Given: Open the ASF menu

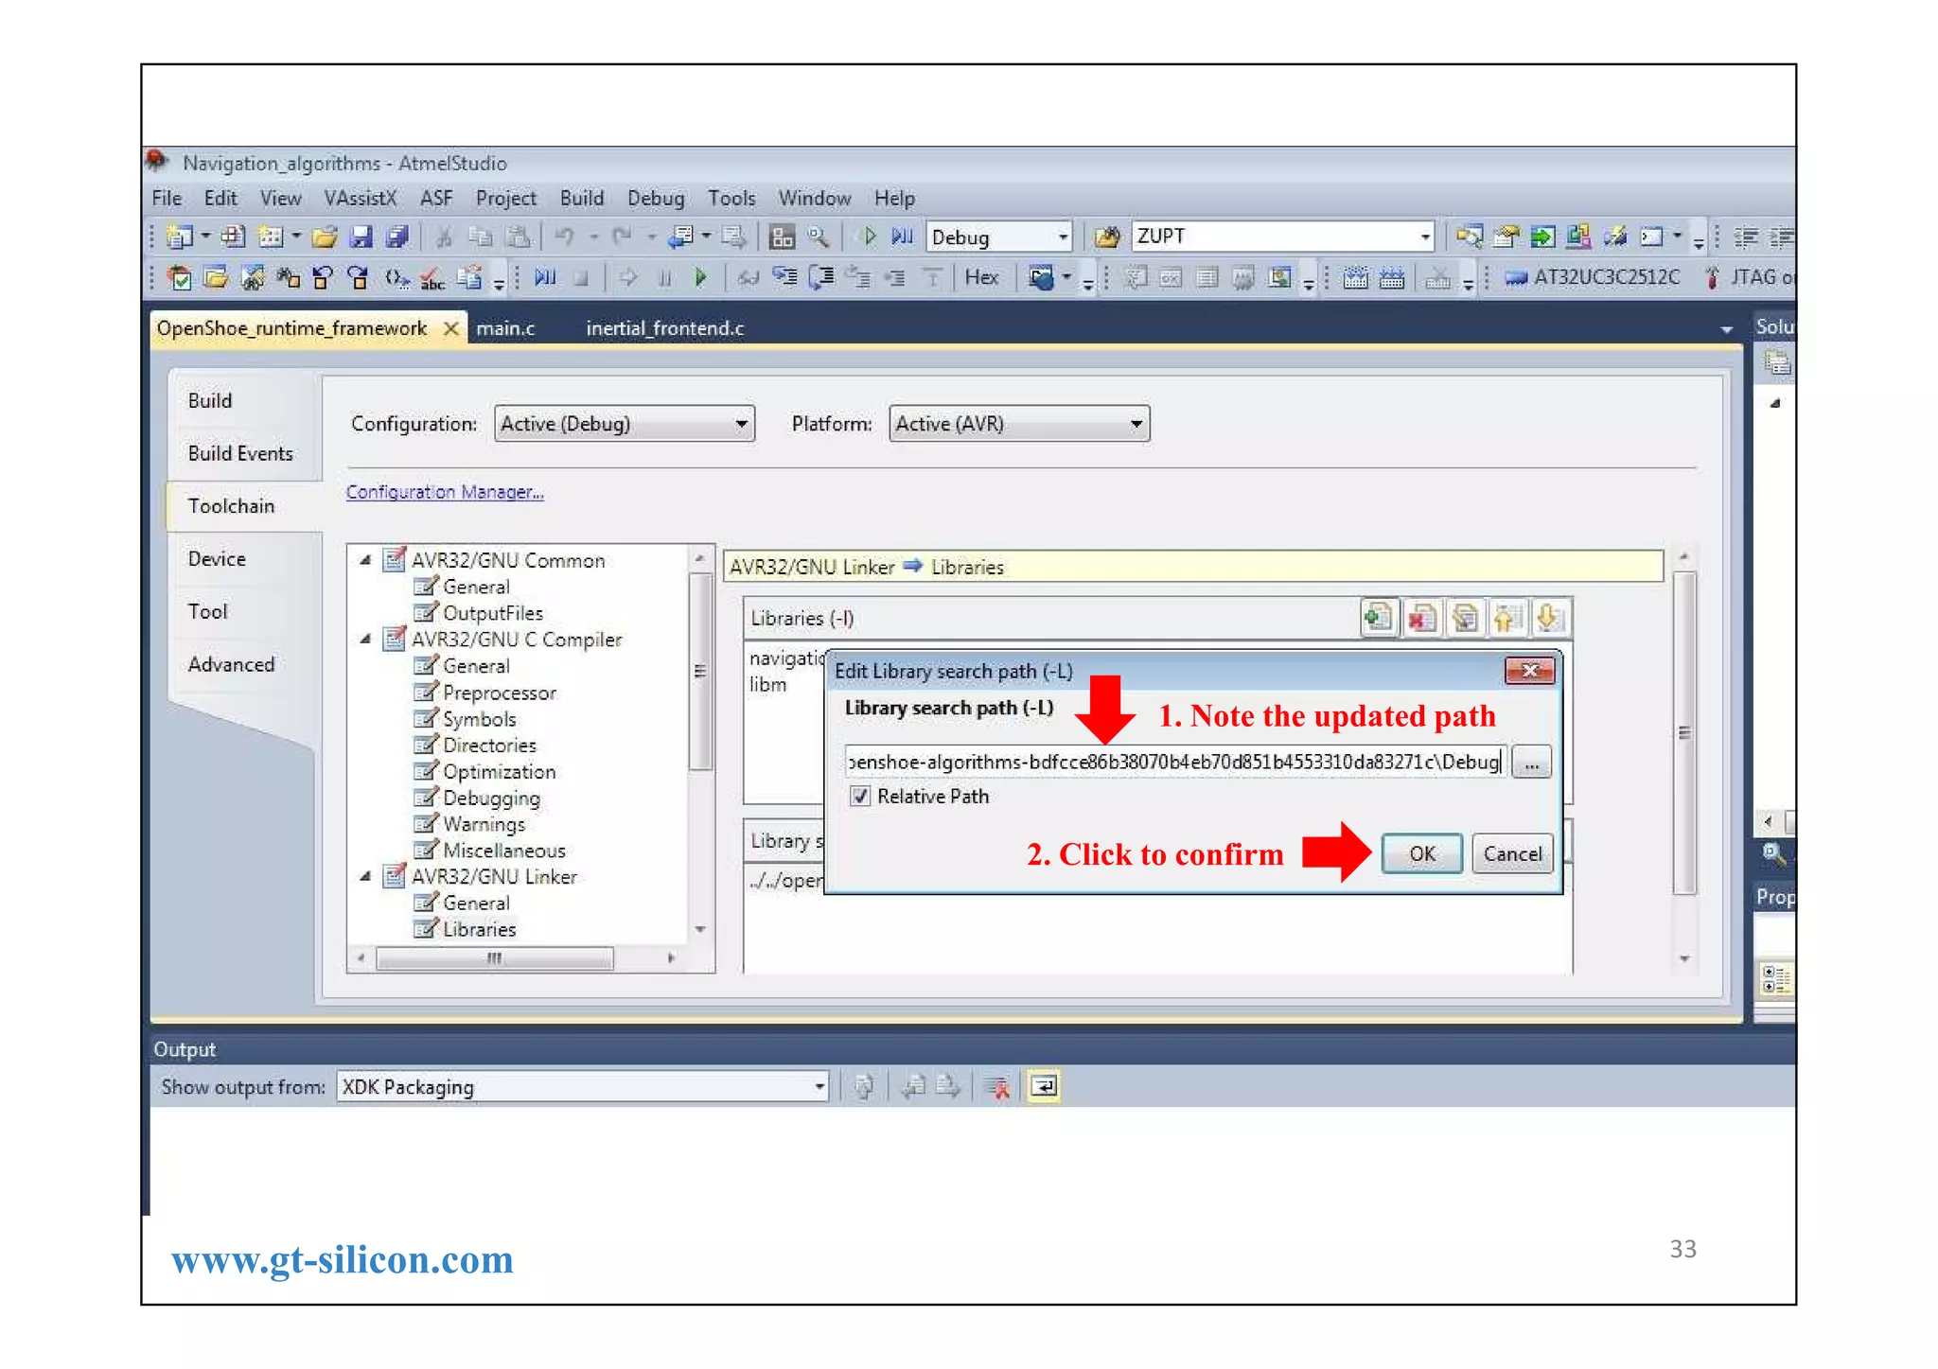Looking at the screenshot, I should tap(436, 198).
